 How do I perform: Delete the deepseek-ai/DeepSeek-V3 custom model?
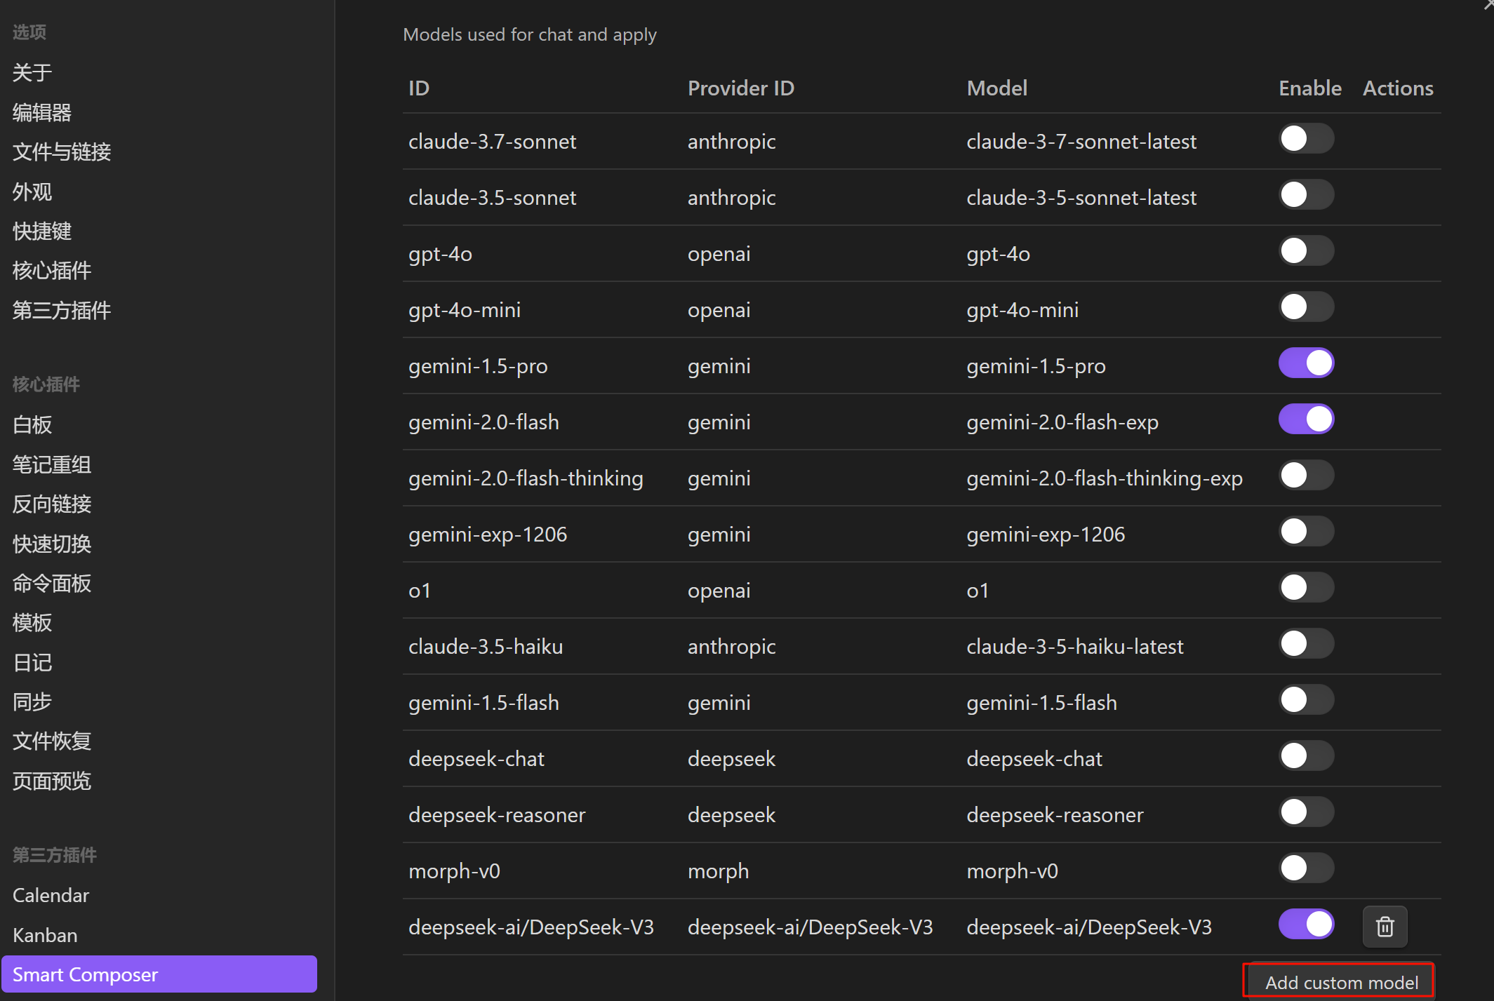point(1384,927)
